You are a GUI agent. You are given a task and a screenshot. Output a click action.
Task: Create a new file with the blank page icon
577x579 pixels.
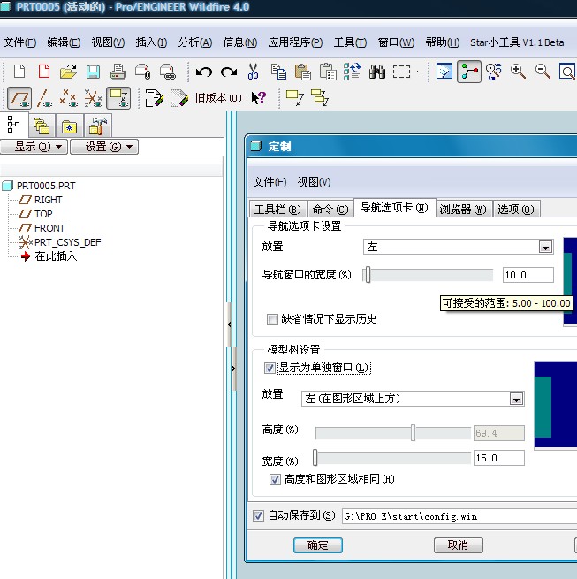click(x=19, y=72)
